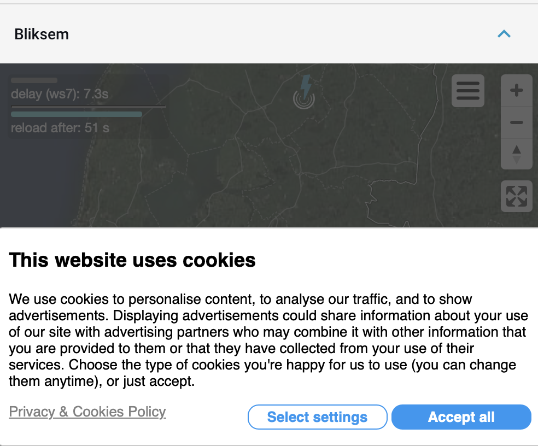The height and width of the screenshot is (446, 538).
Task: Collapse the Bliksem panel chevron
Action: [x=504, y=34]
